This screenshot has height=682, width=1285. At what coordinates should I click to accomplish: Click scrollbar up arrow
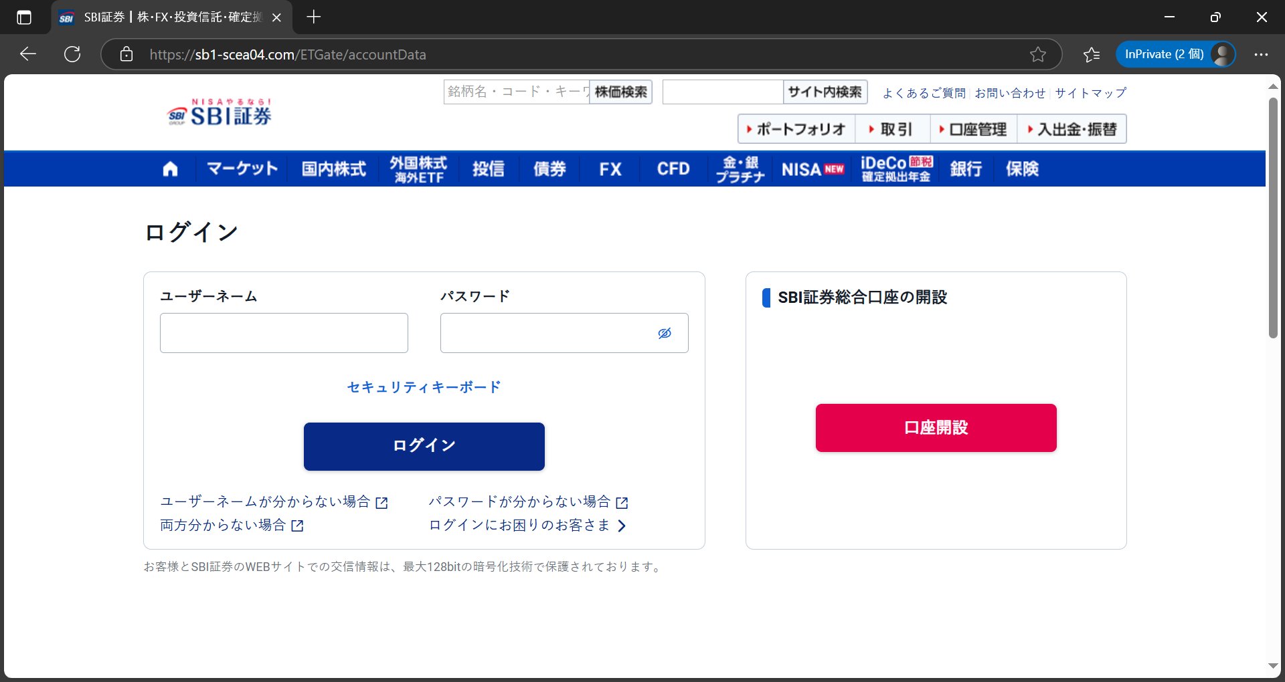tap(1273, 87)
